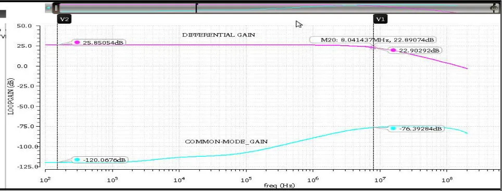
Task: Click the DIFFERENTIAL GAIN text annotation
Action: (219, 35)
